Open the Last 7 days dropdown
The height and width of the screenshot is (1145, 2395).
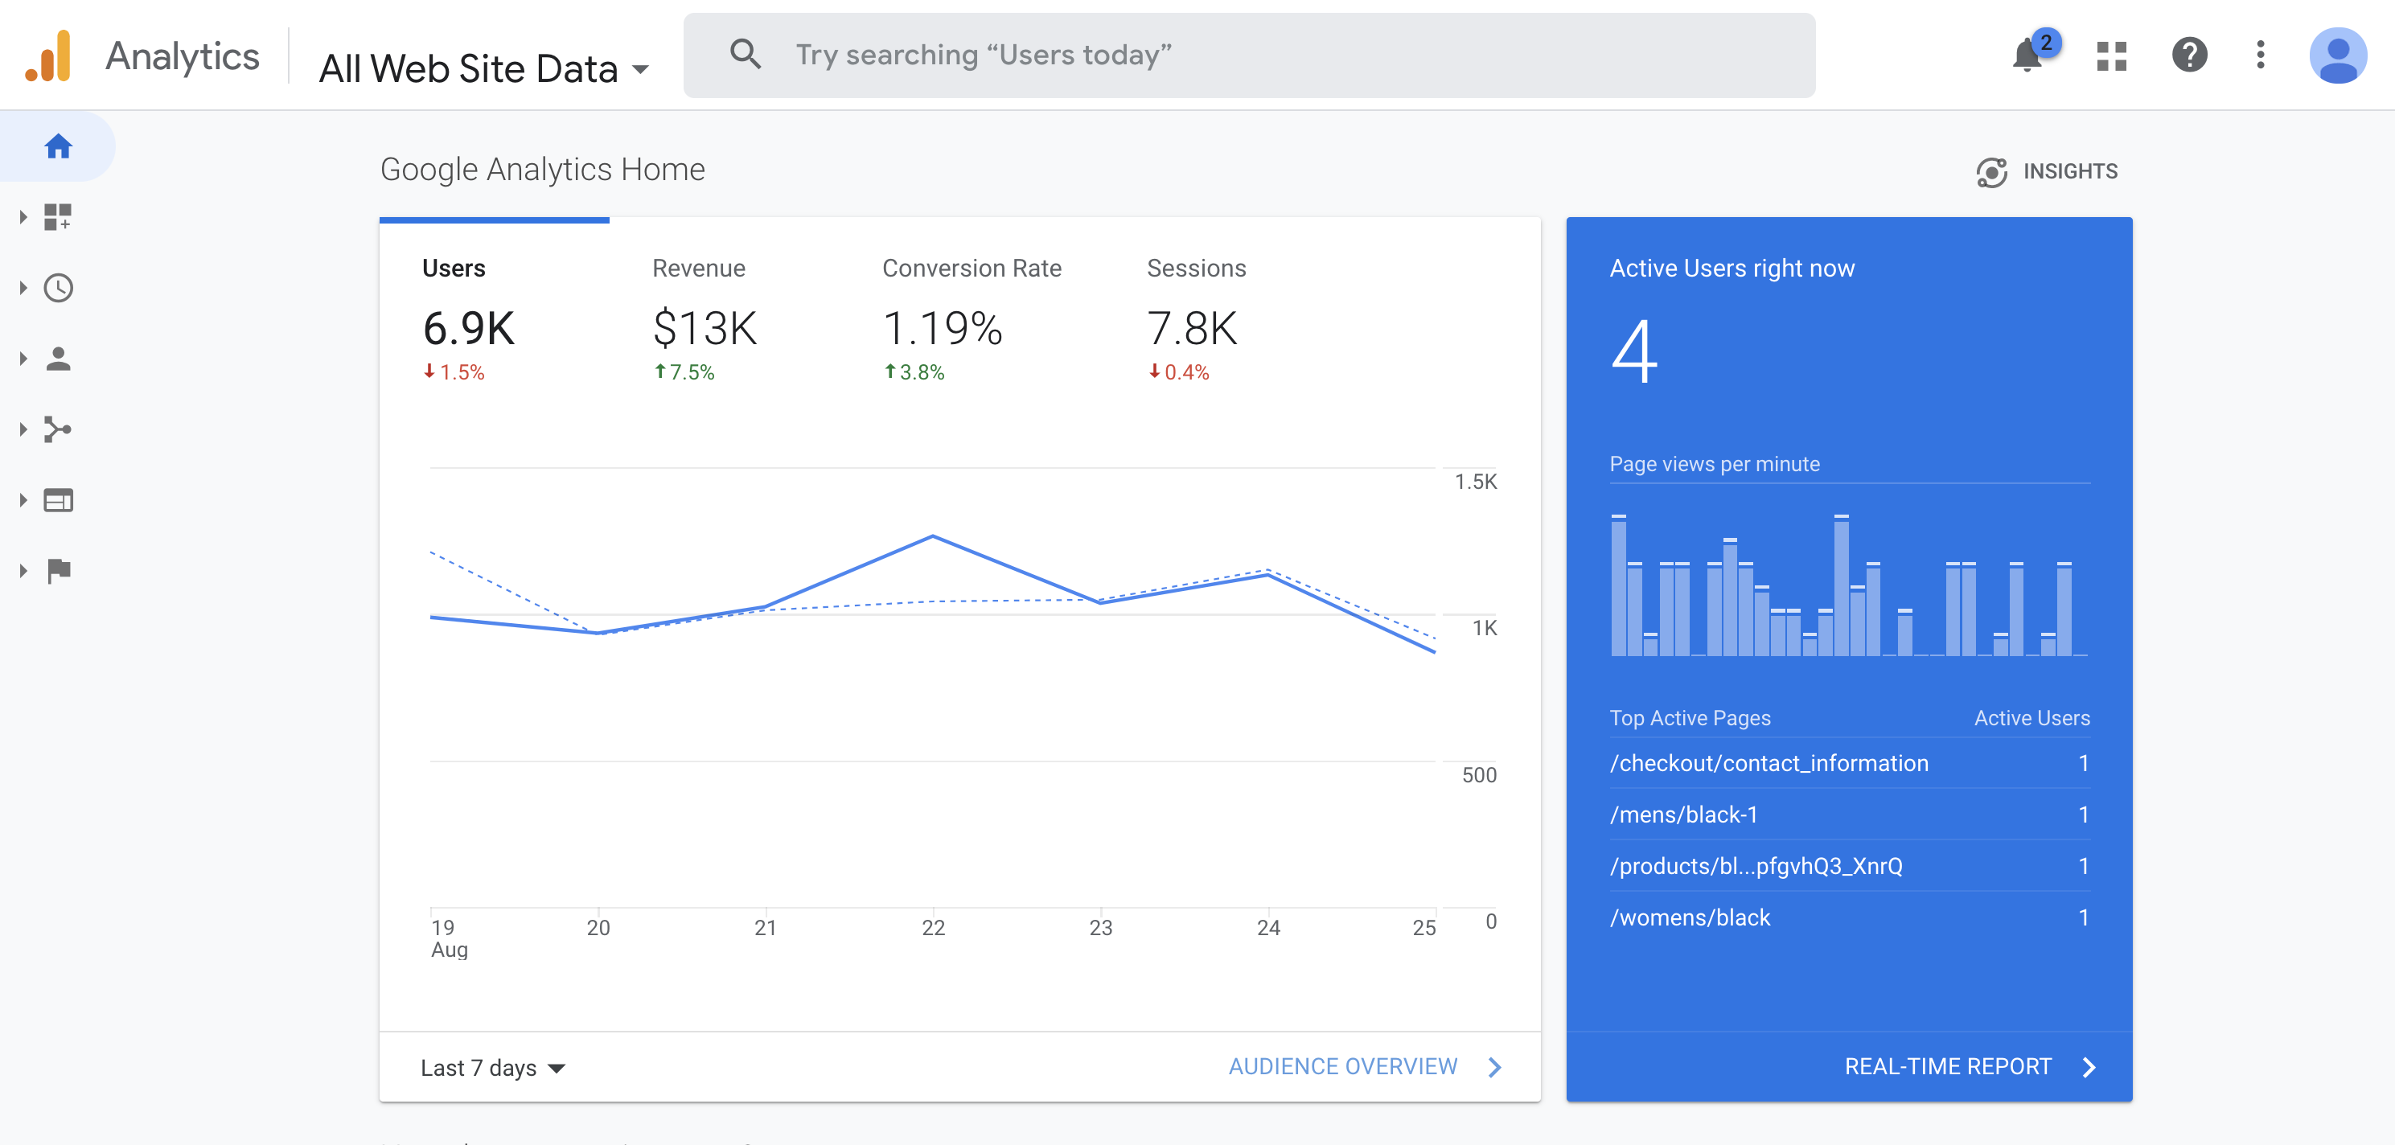pos(493,1068)
